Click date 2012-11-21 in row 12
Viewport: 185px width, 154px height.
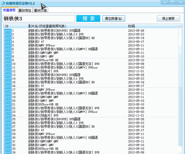click(x=136, y=71)
